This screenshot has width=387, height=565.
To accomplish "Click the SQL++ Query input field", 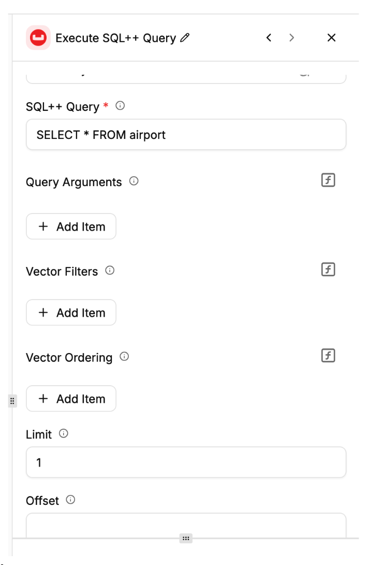I will pos(186,135).
